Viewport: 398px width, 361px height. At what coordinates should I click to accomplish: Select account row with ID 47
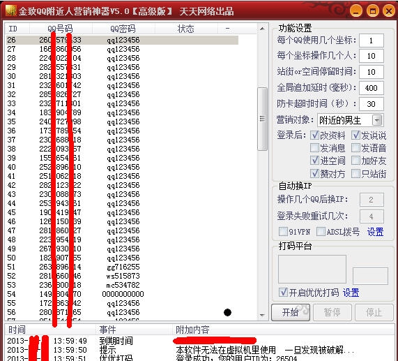click(x=122, y=230)
